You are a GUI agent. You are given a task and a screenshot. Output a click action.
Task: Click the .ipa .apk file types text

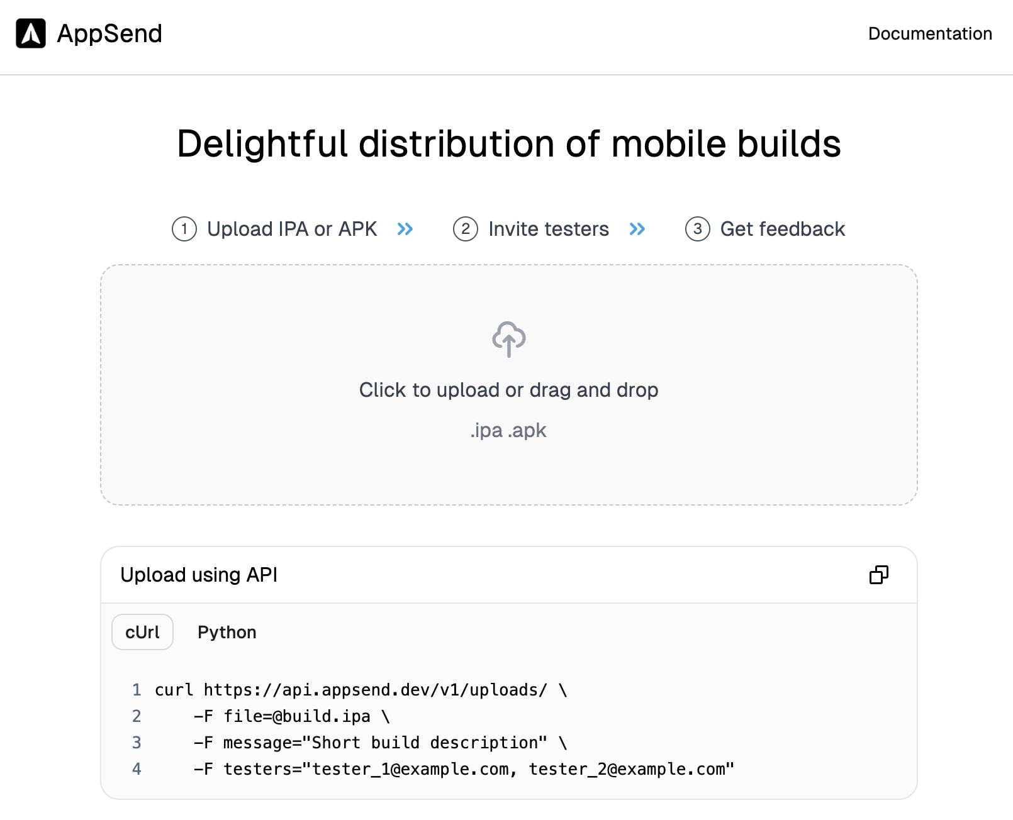pyautogui.click(x=508, y=431)
